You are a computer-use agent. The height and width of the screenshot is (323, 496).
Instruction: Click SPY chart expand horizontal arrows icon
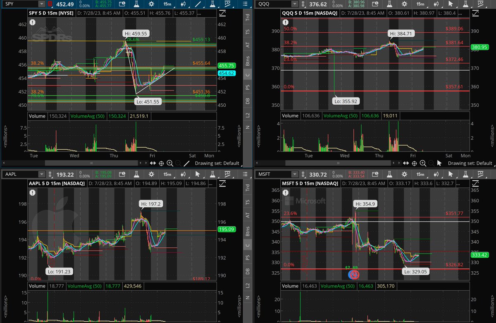click(x=153, y=163)
